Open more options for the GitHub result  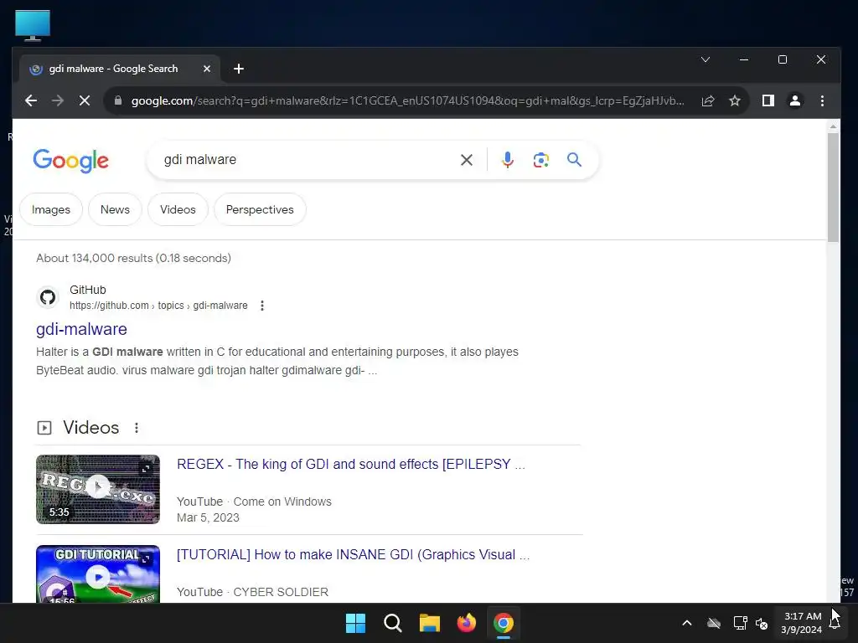click(x=262, y=306)
